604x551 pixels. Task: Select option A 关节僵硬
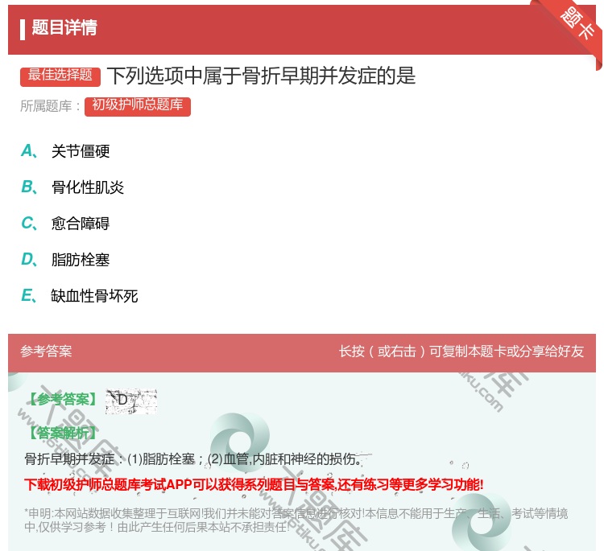65,151
